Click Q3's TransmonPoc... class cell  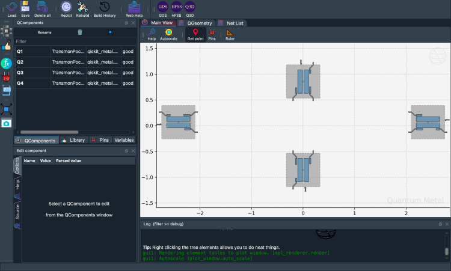(x=69, y=73)
